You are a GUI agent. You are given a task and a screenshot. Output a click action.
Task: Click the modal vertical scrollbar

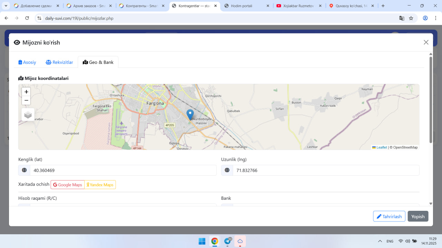click(x=431, y=100)
